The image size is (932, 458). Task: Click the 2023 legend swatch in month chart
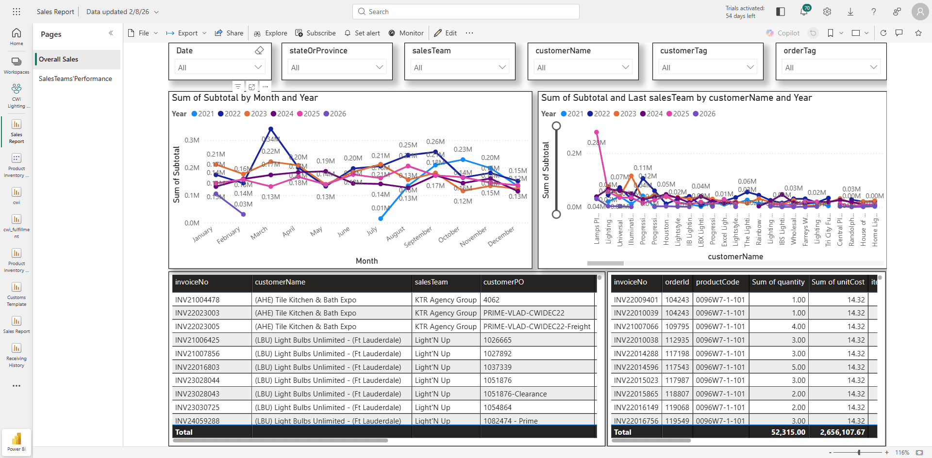point(247,114)
